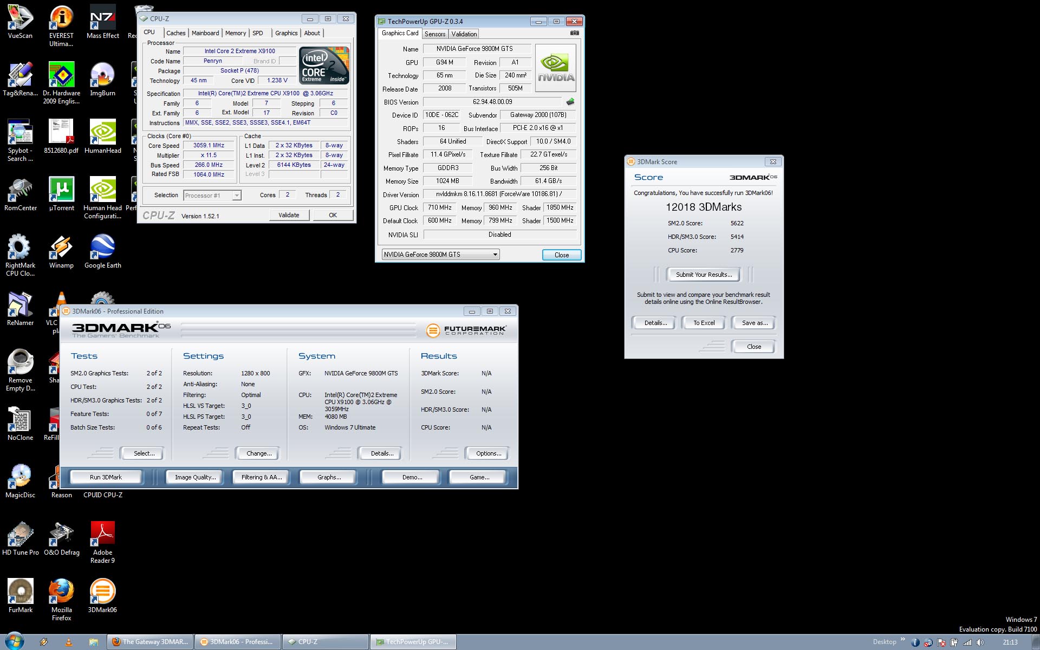This screenshot has height=650, width=1040.
Task: Open 3DMark06 desktop shortcut
Action: tap(102, 596)
